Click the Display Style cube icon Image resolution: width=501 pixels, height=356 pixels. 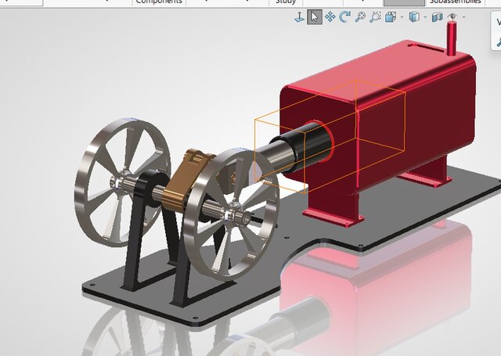(414, 17)
